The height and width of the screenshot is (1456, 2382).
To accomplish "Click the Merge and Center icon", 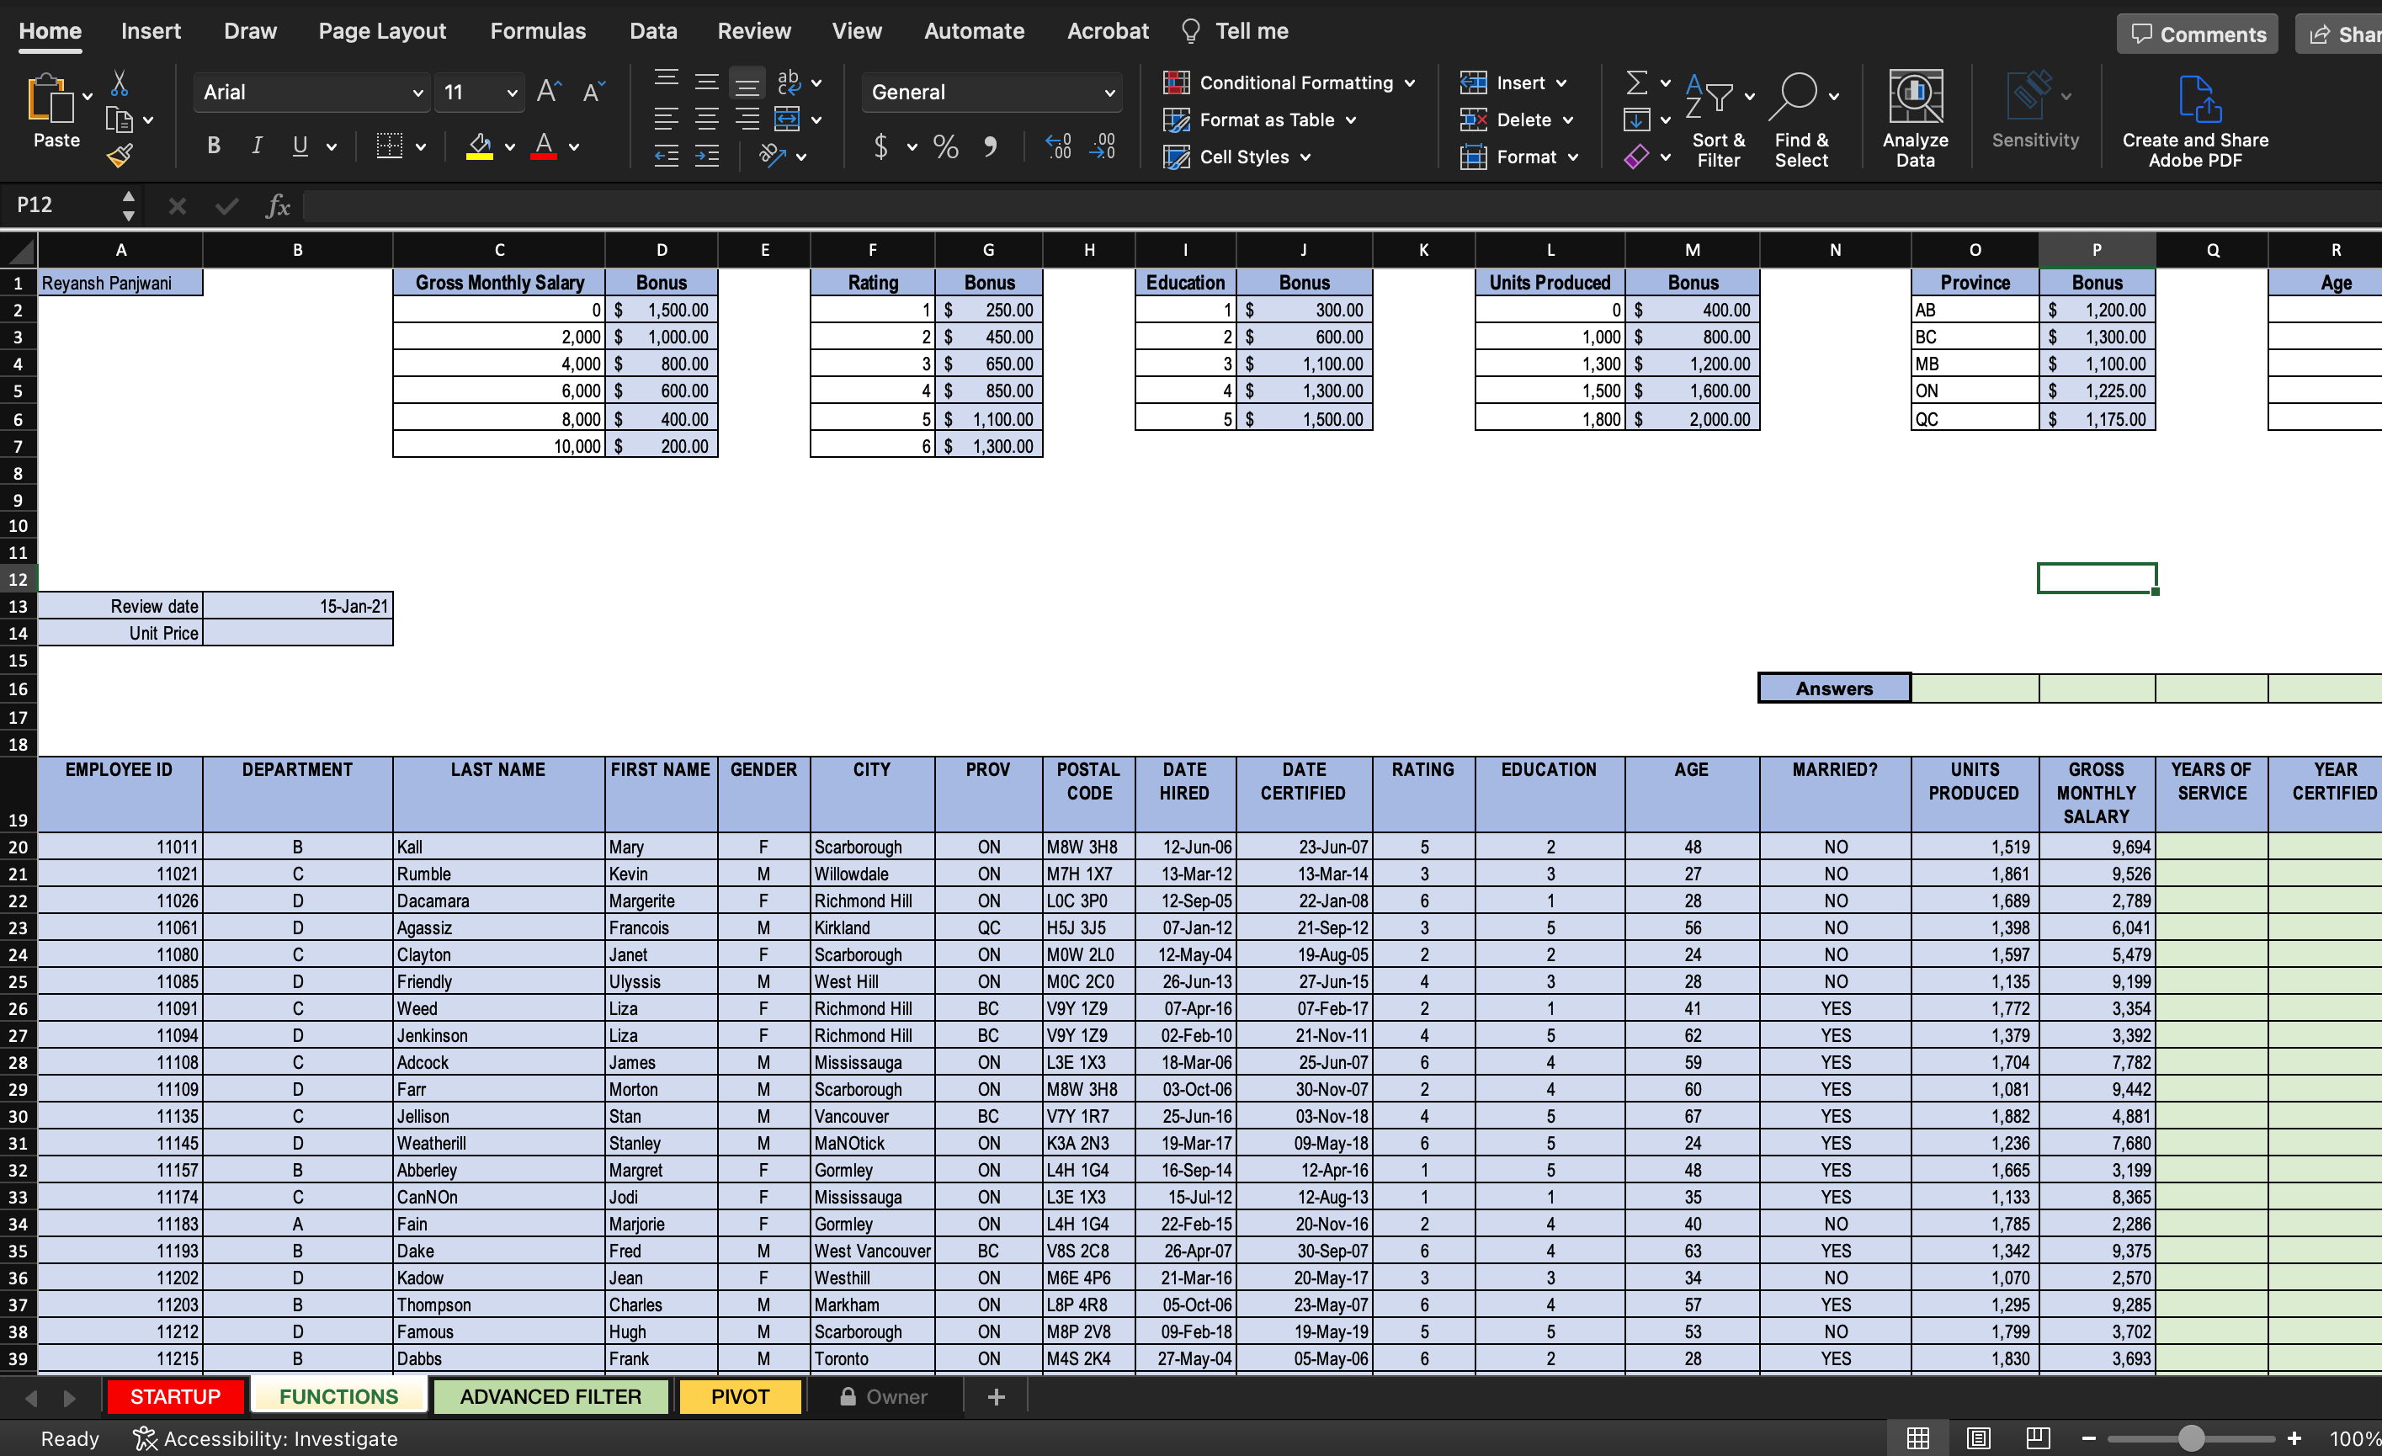I will click(788, 120).
